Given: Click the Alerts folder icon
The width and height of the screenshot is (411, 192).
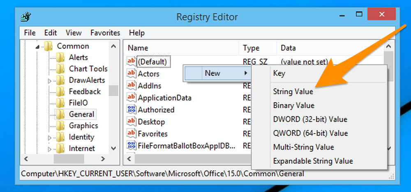Looking at the screenshot, I should tap(60, 58).
